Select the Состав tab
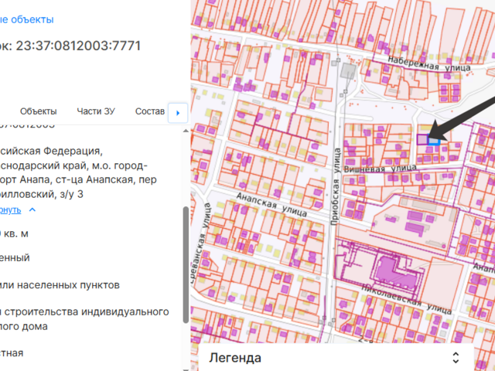 click(149, 111)
